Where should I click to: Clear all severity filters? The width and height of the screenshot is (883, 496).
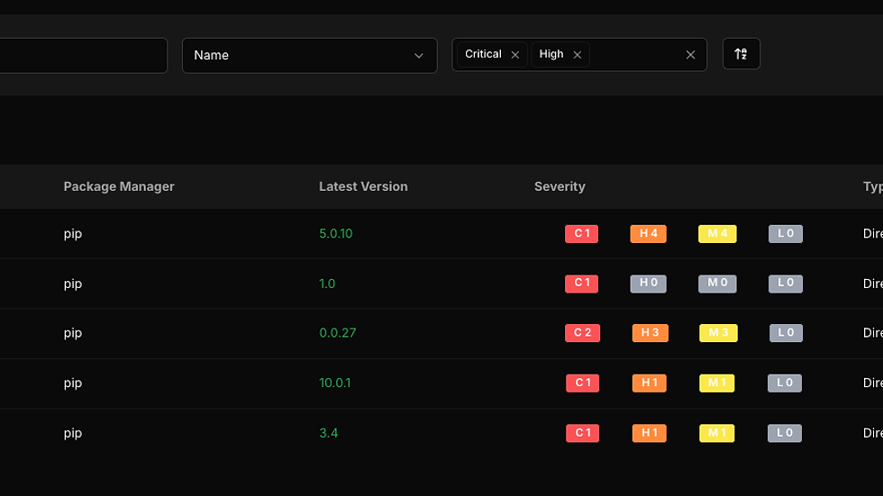[x=690, y=55]
